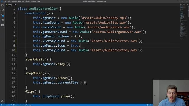Viewport: 189px width, 106px height.
Task: Click 'flipSound' on line 20
Action: point(51,96)
